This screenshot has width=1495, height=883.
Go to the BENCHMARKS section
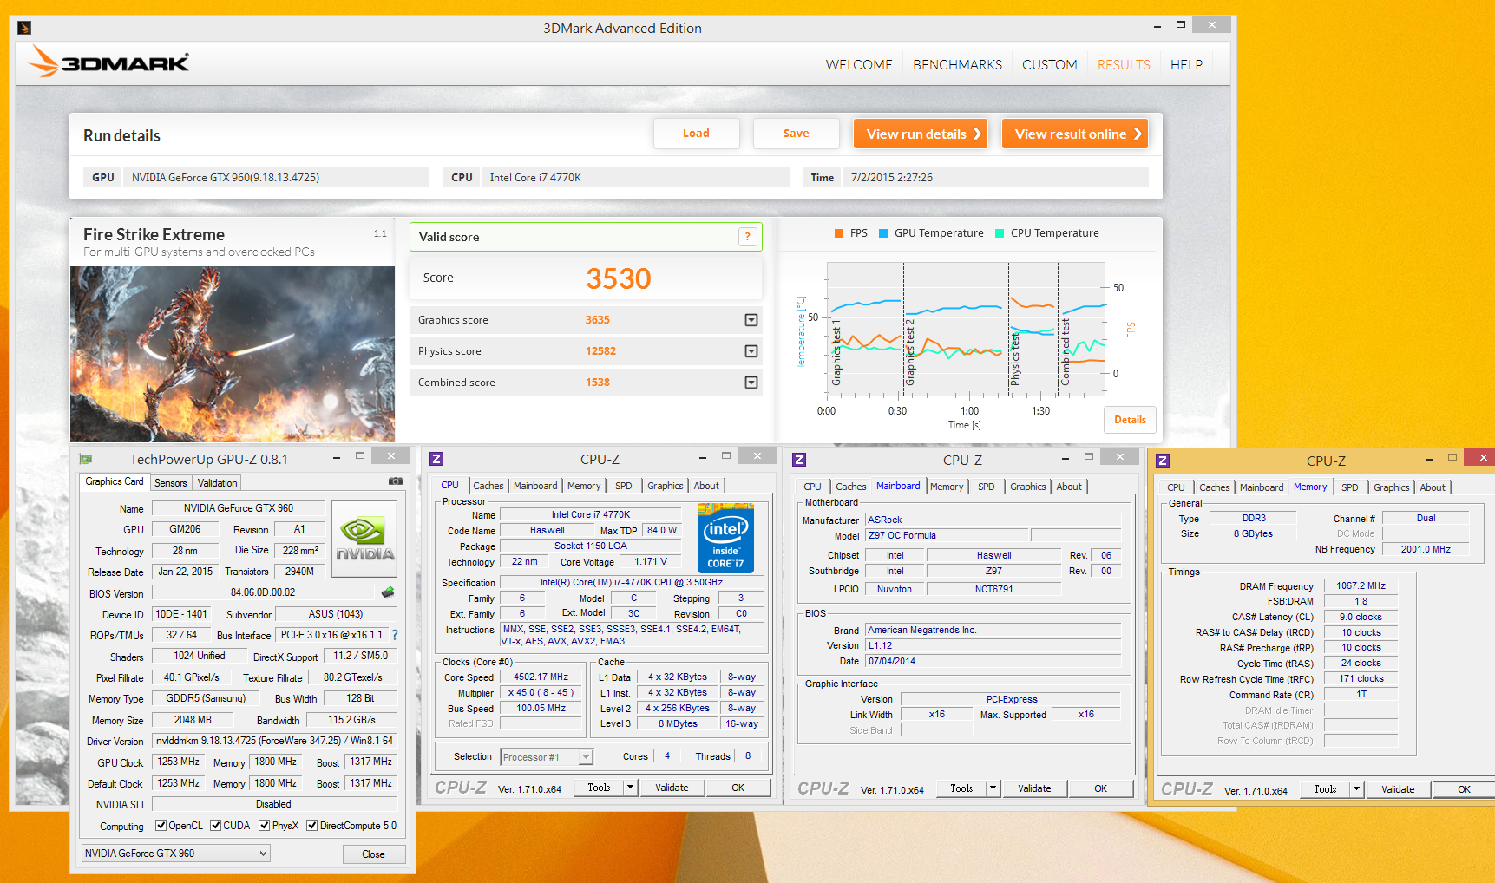click(957, 64)
